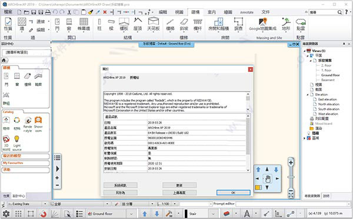The height and width of the screenshot is (219, 353).
Task: Switch to the Annotate ribbon tab
Action: coord(247,12)
